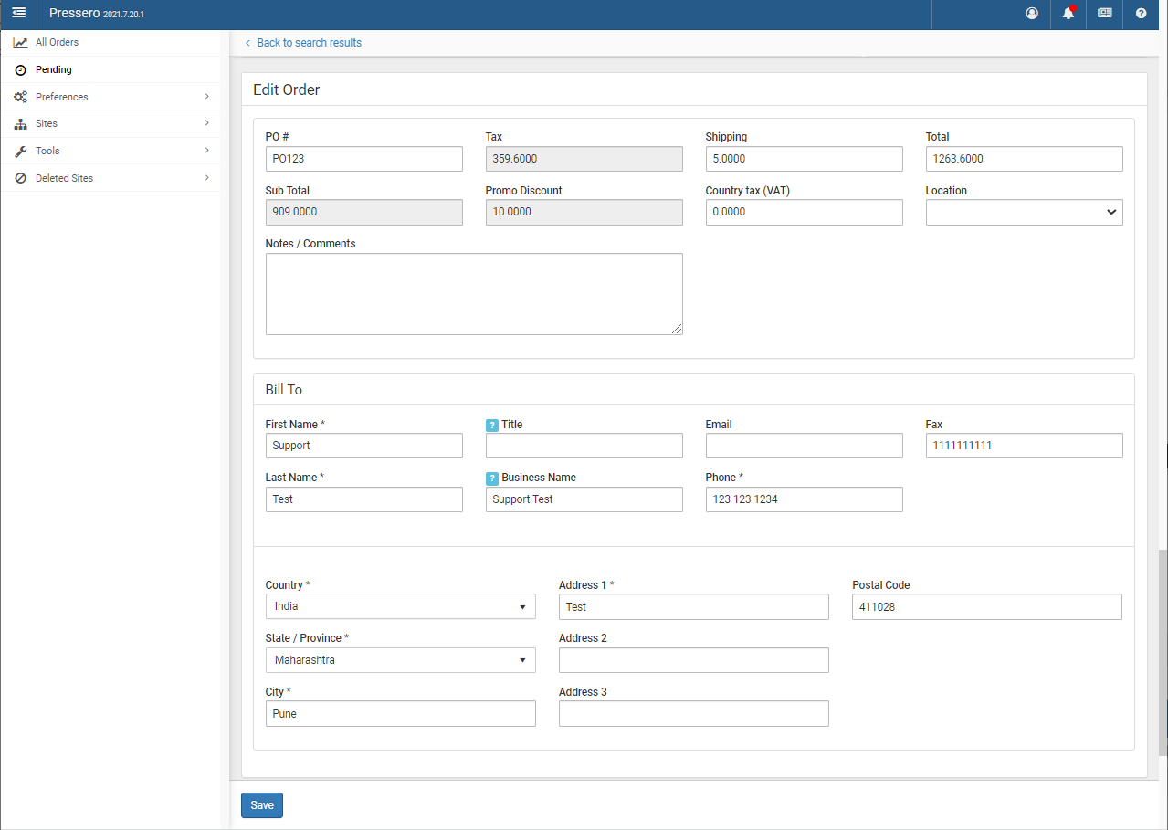Click the page vertical scrollbar thumb
1168x830 pixels.
click(x=1163, y=653)
